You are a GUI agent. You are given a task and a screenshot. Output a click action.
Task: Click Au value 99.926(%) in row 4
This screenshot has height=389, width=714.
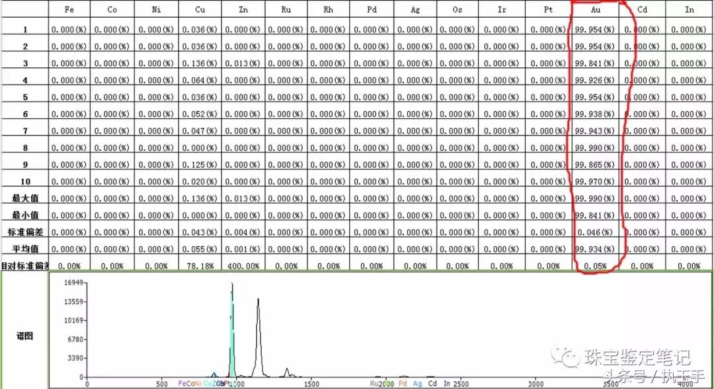point(595,80)
